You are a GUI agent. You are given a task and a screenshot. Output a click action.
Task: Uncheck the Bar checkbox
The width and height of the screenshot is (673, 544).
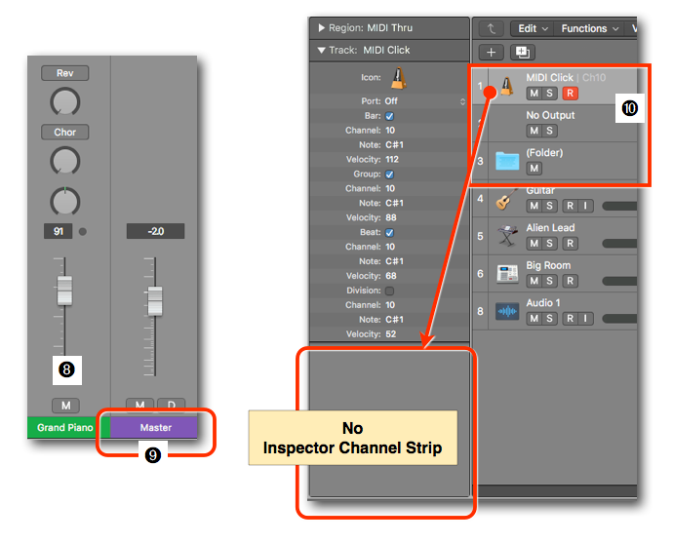(x=390, y=116)
